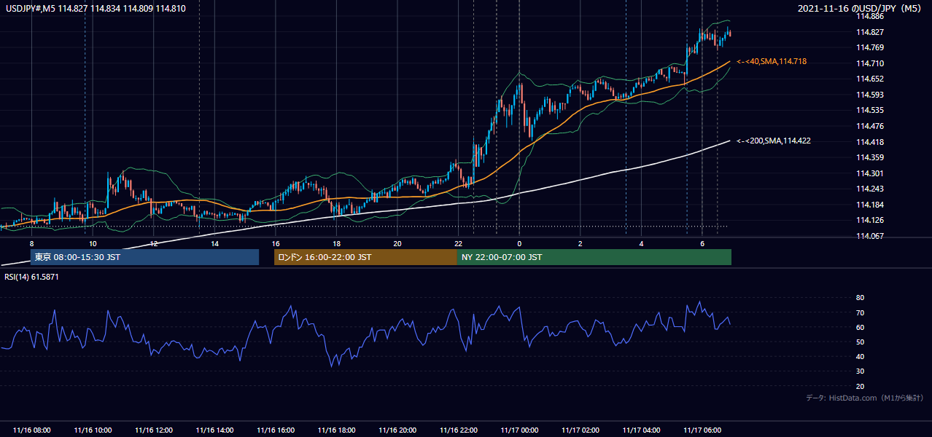
Task: Click the 40 SMA 114.718 label
Action: (x=772, y=62)
